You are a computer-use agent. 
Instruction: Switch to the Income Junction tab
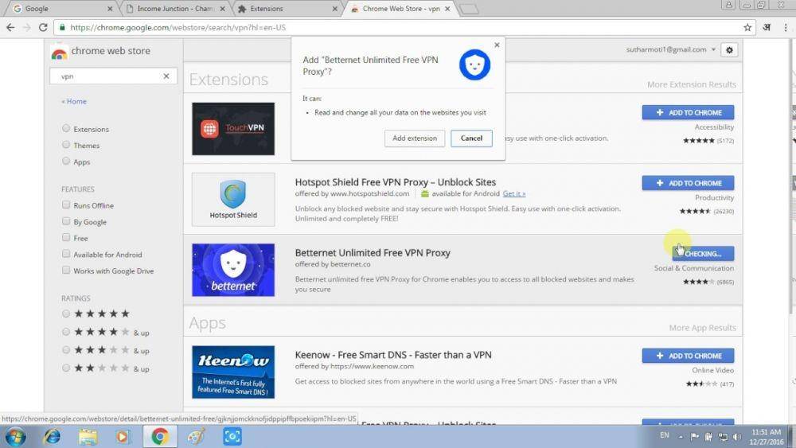(x=175, y=9)
